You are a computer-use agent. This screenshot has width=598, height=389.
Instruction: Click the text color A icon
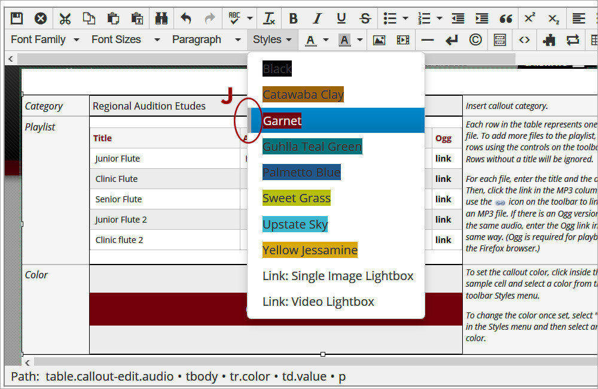[311, 39]
